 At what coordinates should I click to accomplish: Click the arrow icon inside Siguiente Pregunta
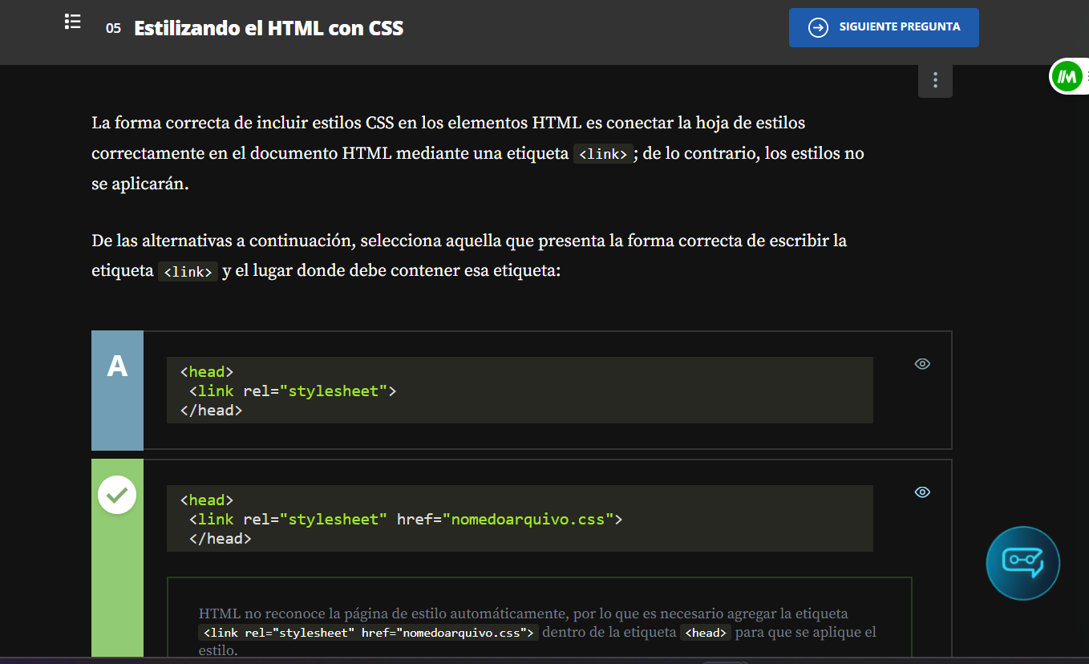pyautogui.click(x=818, y=27)
